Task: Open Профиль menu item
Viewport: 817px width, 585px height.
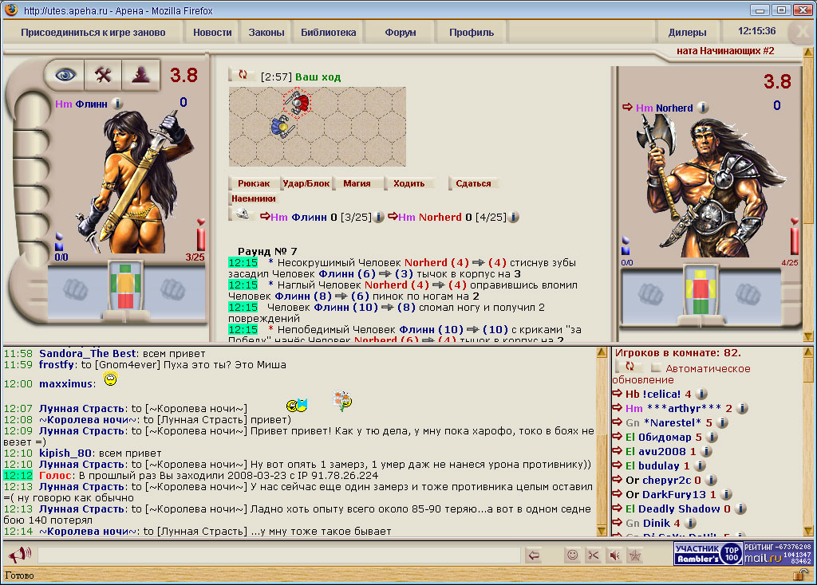Action: [x=472, y=32]
